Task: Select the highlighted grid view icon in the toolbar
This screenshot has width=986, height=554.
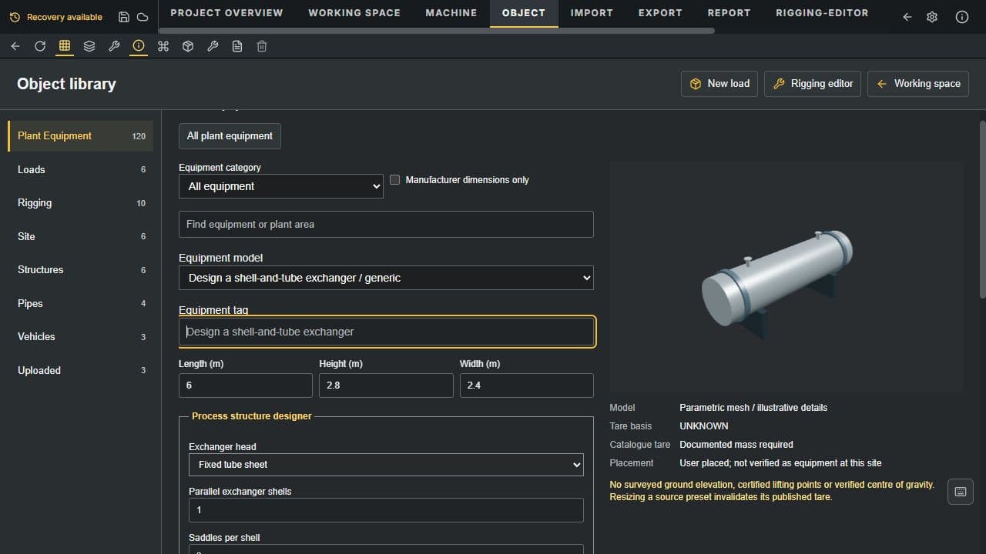Action: click(x=65, y=46)
